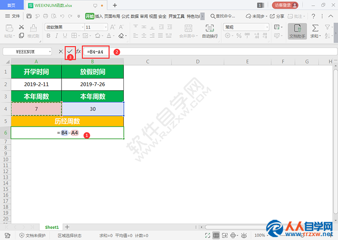
Task: Click the Eraser clear-format icon
Action: (121, 35)
